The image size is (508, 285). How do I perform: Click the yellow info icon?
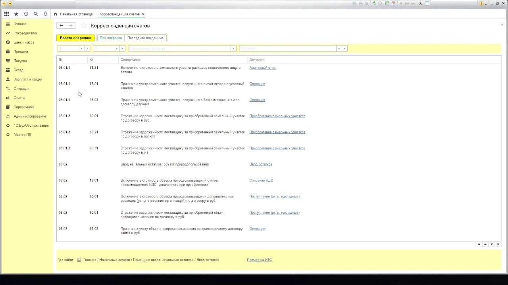[x=481, y=3]
